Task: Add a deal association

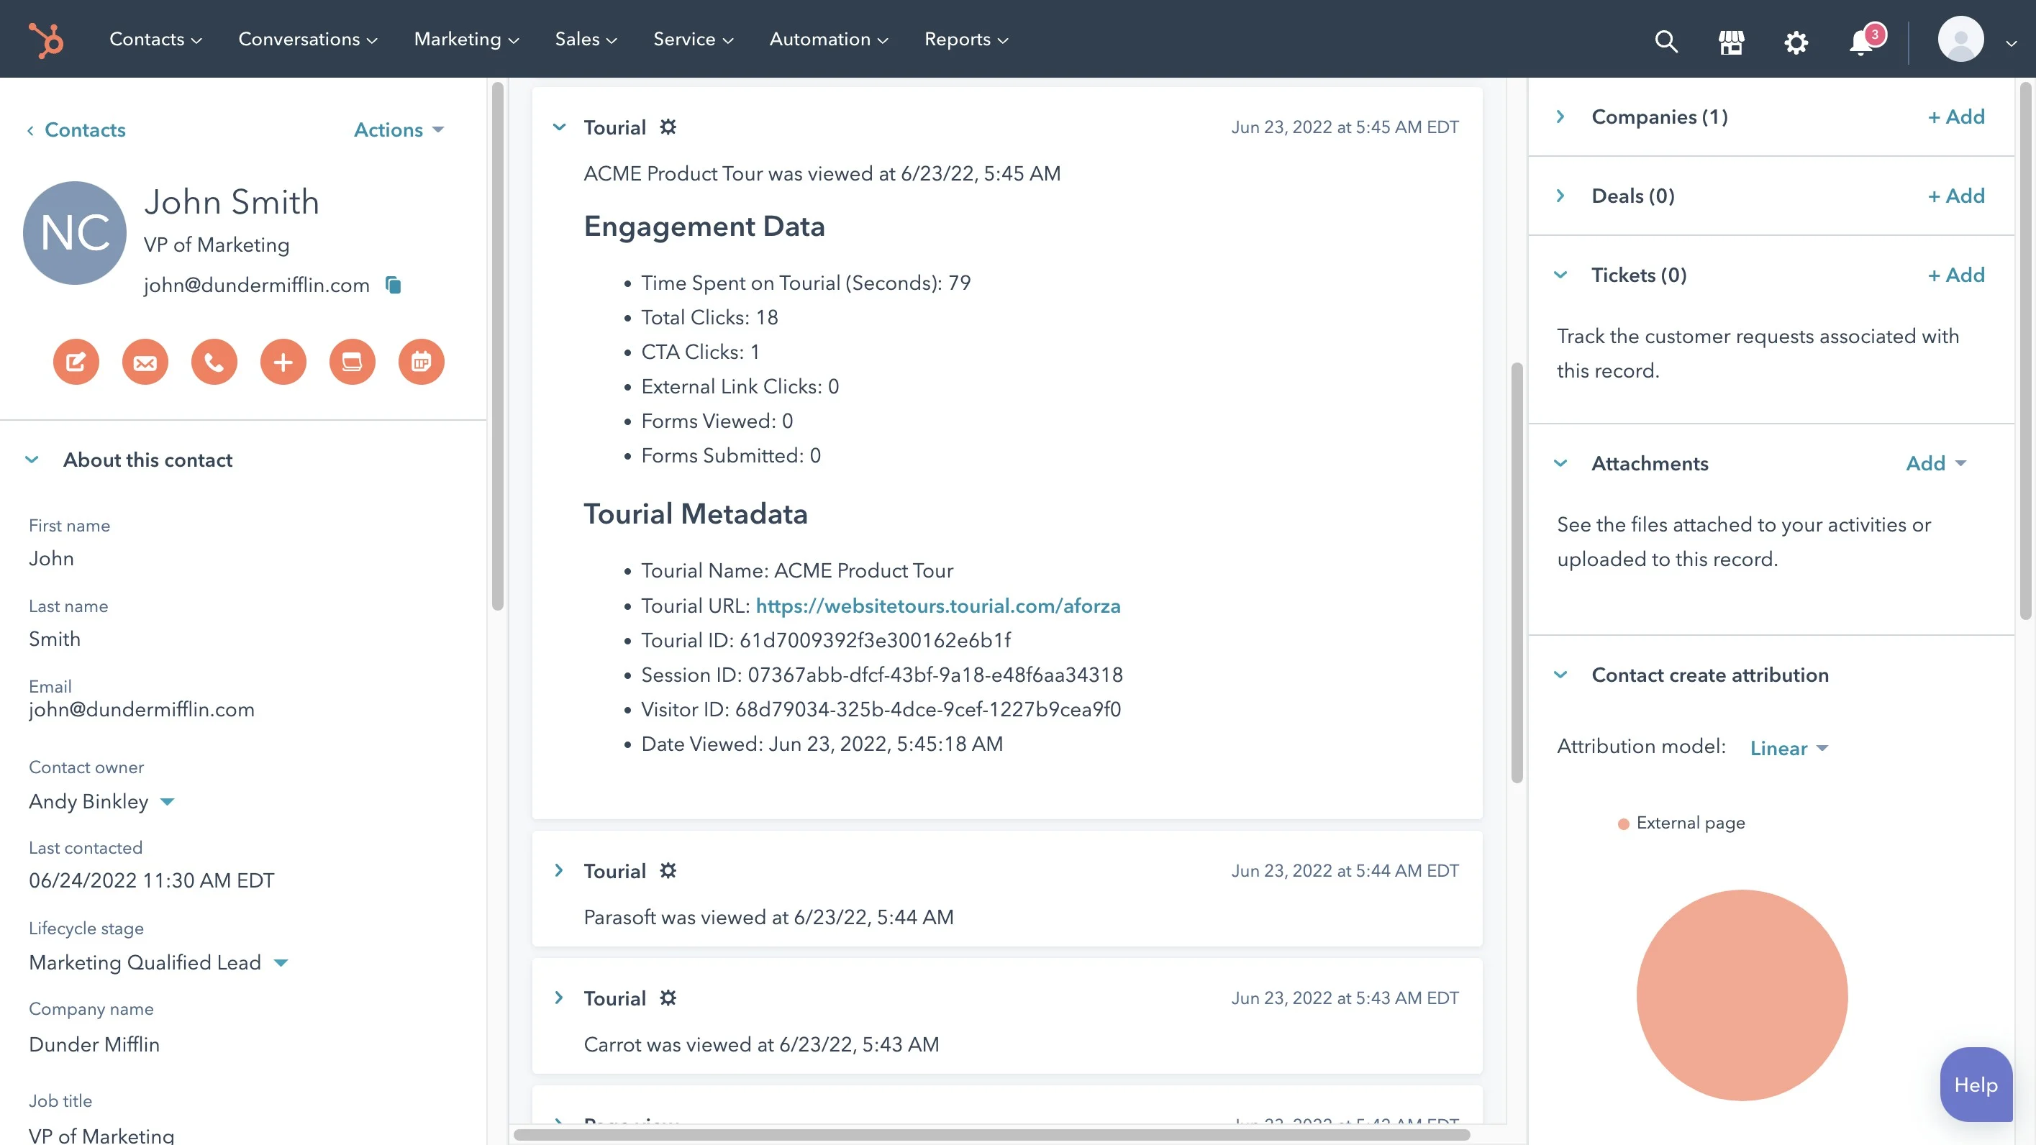Action: 1956,195
